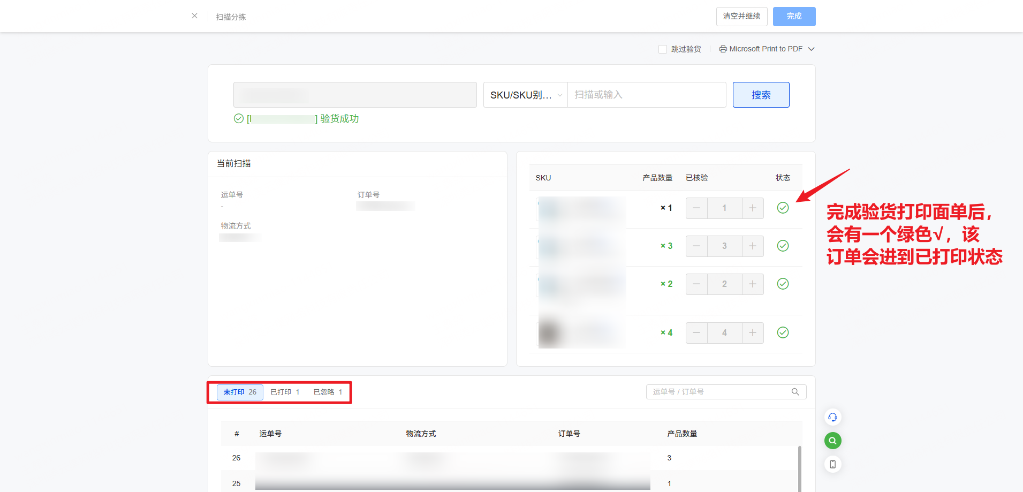Click the green search floating icon
This screenshot has width=1023, height=492.
tap(832, 441)
